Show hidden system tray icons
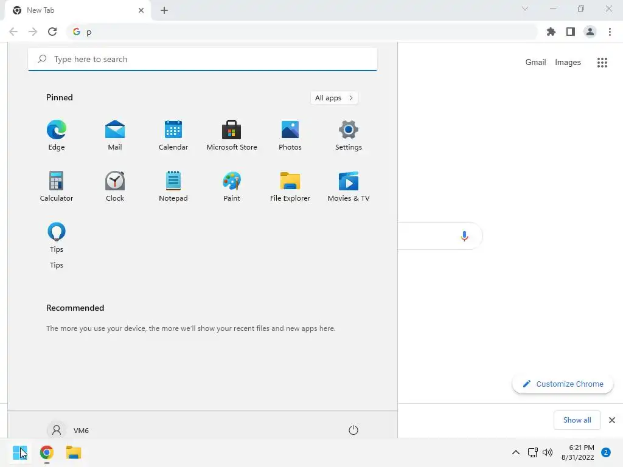This screenshot has height=467, width=623. pyautogui.click(x=516, y=452)
